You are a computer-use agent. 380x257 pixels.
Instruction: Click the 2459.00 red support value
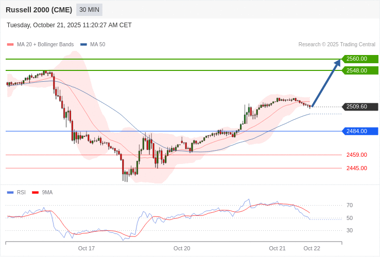[x=356, y=155]
